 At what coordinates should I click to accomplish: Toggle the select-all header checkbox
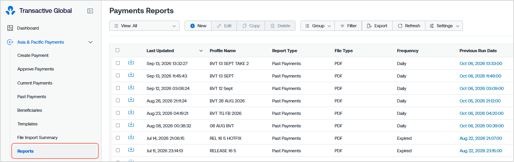[117, 50]
